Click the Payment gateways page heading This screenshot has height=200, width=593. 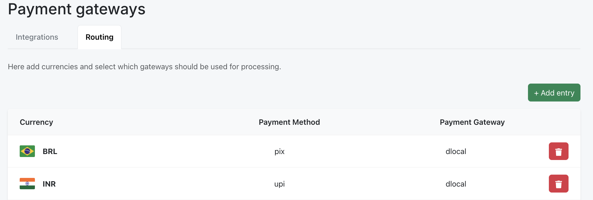(x=77, y=9)
